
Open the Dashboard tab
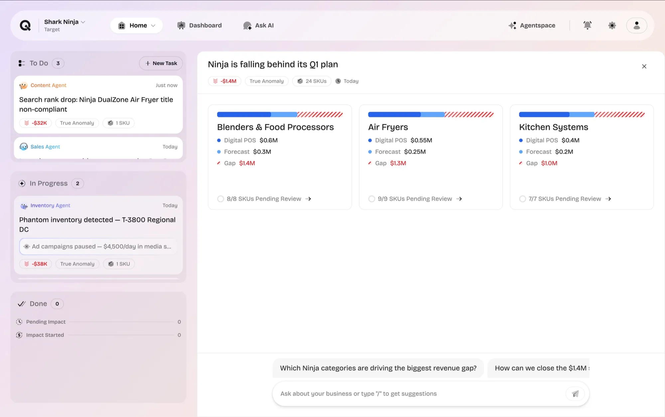coord(199,25)
